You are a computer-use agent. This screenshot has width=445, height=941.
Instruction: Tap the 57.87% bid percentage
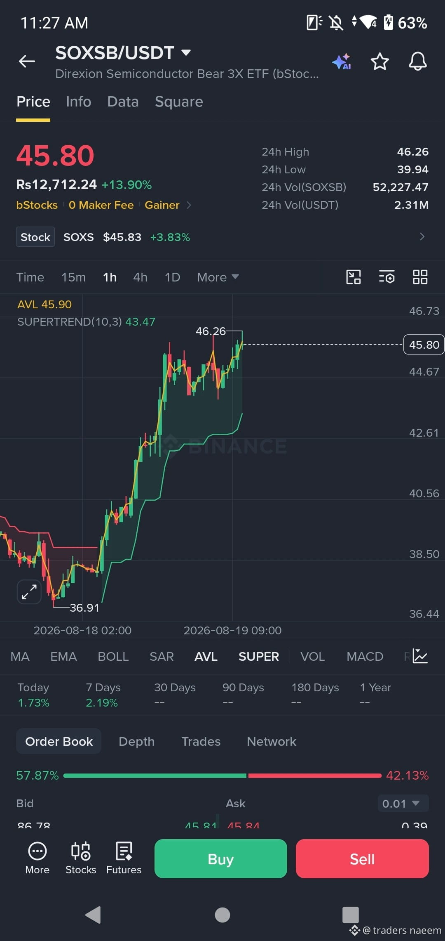coord(37,775)
